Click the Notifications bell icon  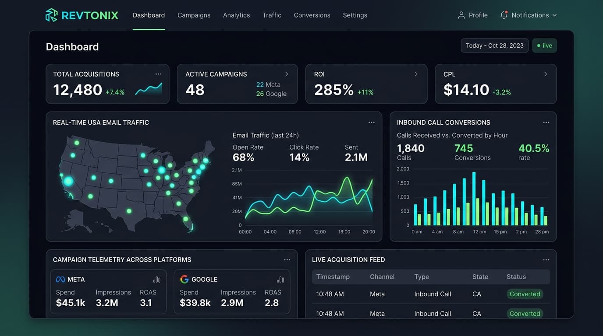pyautogui.click(x=504, y=15)
